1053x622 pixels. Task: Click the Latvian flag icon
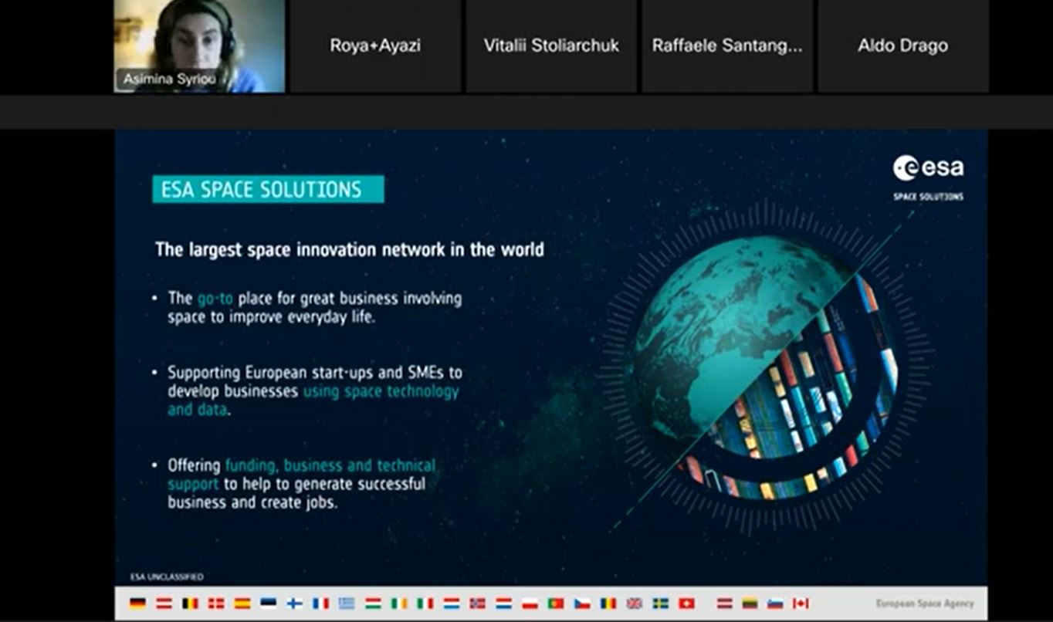tap(724, 603)
